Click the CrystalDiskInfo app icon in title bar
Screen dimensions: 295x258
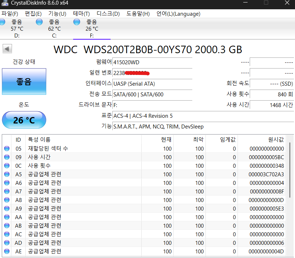click(x=5, y=3)
